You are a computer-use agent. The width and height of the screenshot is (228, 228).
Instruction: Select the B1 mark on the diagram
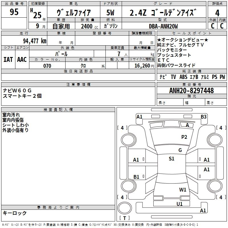[137, 177]
